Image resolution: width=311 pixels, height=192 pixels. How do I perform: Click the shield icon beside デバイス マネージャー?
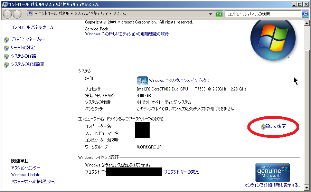click(6, 40)
